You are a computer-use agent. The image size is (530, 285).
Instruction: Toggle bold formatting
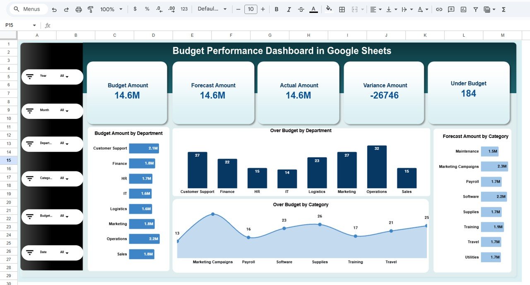[276, 9]
